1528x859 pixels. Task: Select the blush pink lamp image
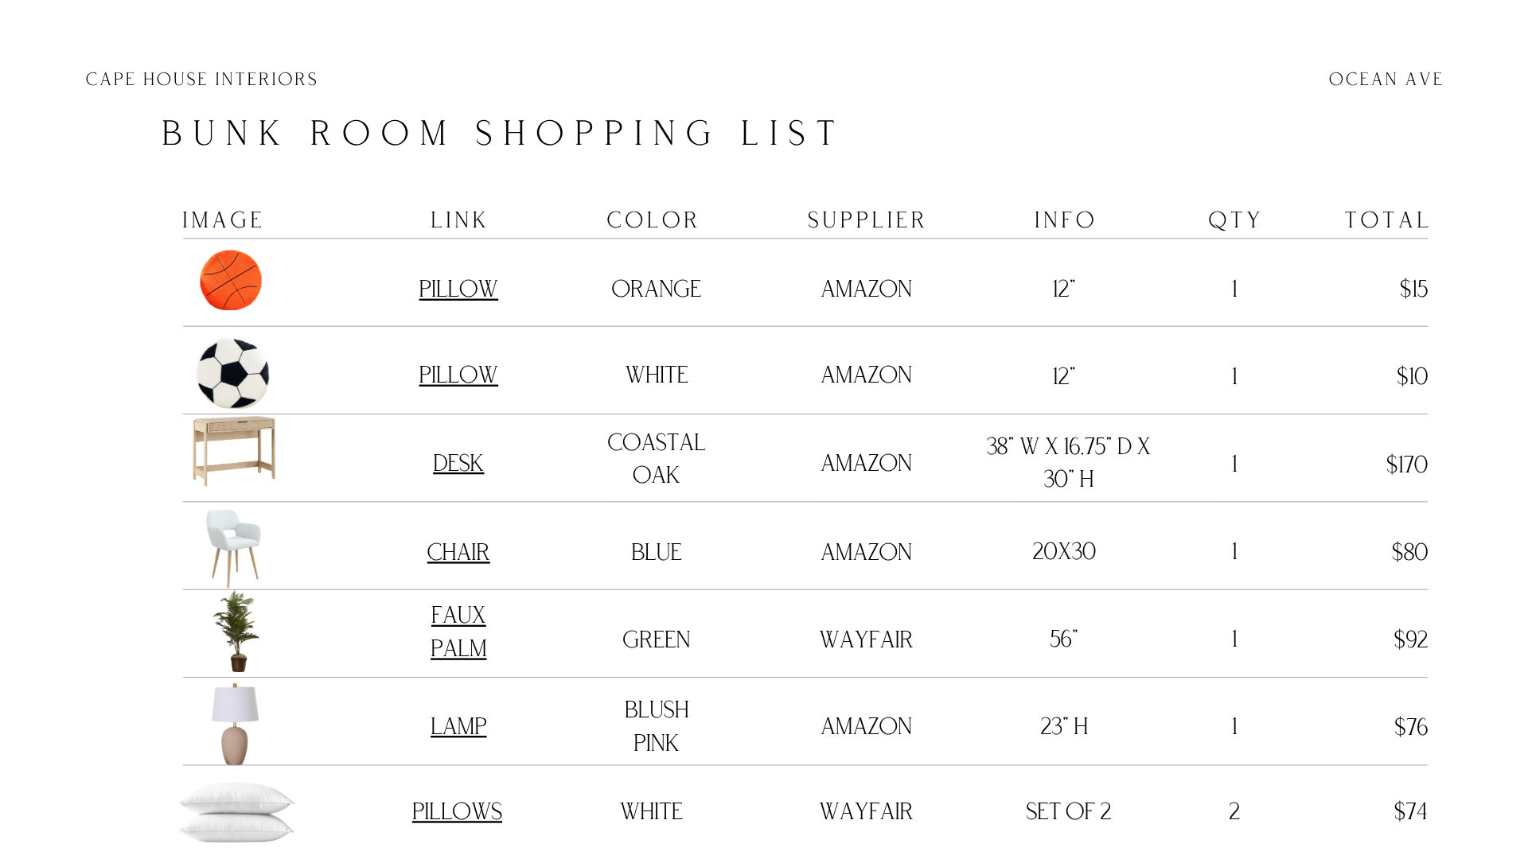[235, 724]
